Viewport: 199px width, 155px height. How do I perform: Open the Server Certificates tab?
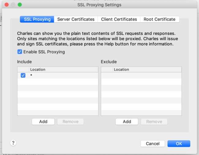(x=76, y=19)
